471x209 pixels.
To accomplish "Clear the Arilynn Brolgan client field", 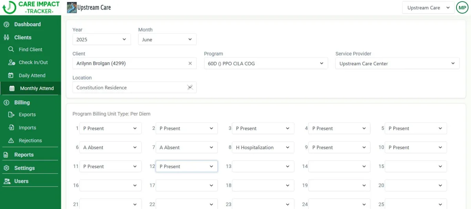I will point(190,63).
